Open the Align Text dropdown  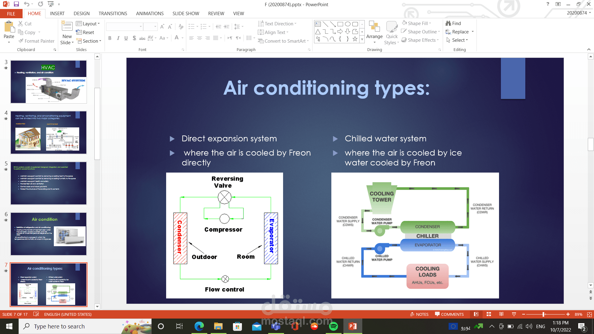(x=273, y=32)
